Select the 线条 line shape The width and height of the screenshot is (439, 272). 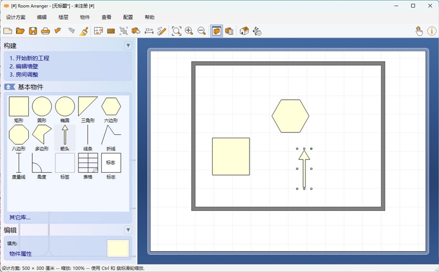88,138
